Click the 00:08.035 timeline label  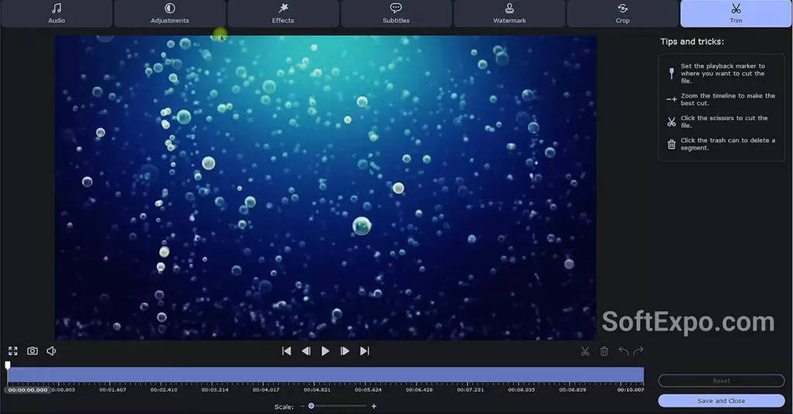521,390
